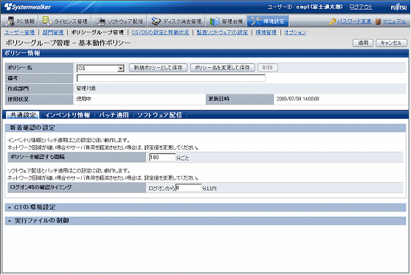Switch to the ソフトウェア配信 policy tab

(159, 115)
